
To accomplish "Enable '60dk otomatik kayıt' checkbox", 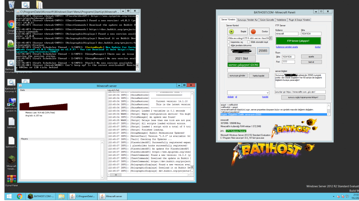I will 249,42.
